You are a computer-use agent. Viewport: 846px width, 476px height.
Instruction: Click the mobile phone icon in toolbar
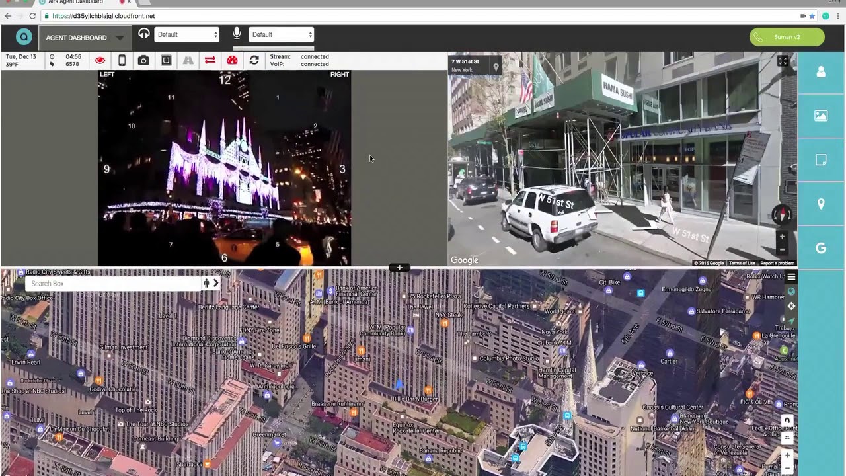coord(122,60)
